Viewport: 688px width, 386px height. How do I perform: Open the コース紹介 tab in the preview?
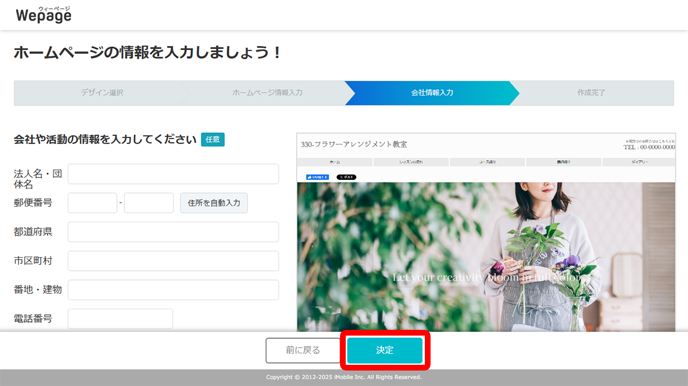pyautogui.click(x=487, y=162)
